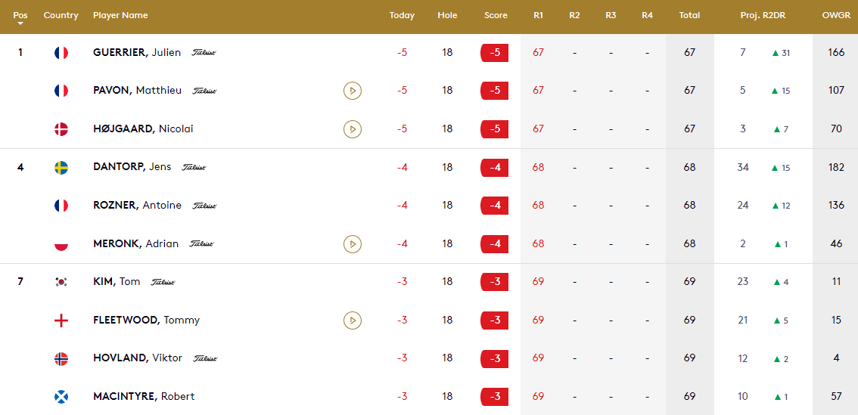This screenshot has height=415, width=858.
Task: Click Robert MacIntyre's red -3 score badge
Action: coord(494,397)
